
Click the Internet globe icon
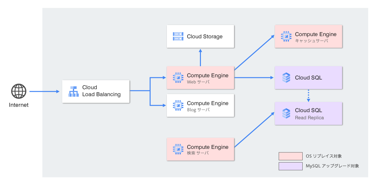(19, 91)
